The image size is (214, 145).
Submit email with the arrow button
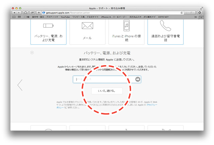point(138,79)
